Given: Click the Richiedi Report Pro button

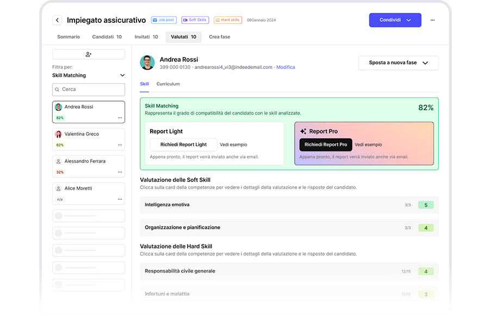Looking at the screenshot, I should coord(326,144).
